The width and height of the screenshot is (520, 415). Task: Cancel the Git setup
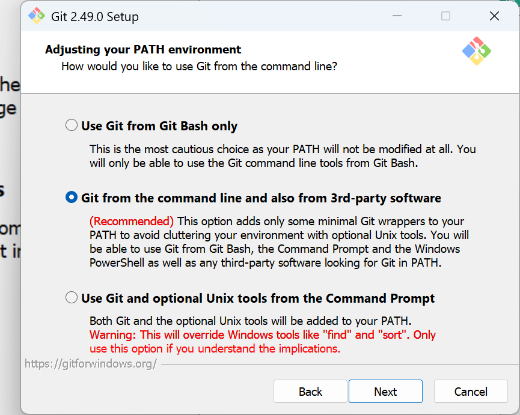[x=471, y=392]
